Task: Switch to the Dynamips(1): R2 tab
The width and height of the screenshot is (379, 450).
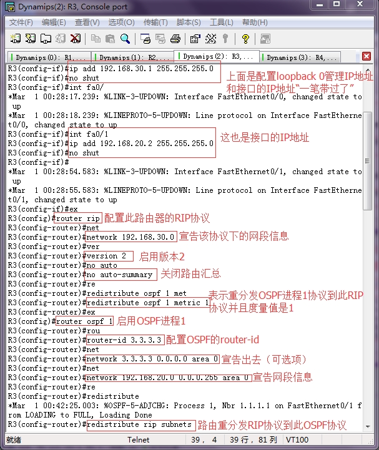Action: click(132, 57)
